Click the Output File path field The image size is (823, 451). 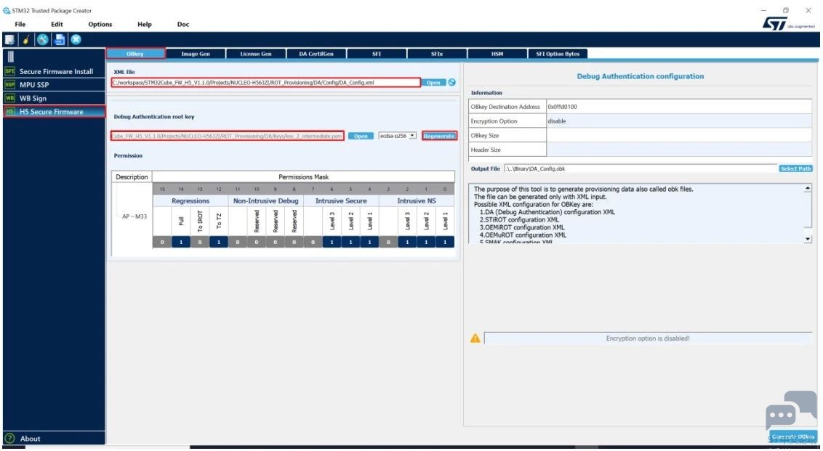click(641, 169)
